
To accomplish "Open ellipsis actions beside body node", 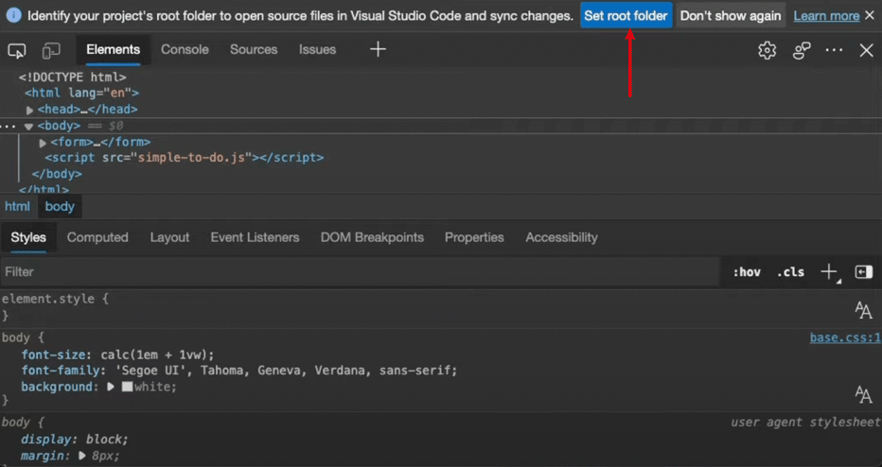I will [8, 127].
